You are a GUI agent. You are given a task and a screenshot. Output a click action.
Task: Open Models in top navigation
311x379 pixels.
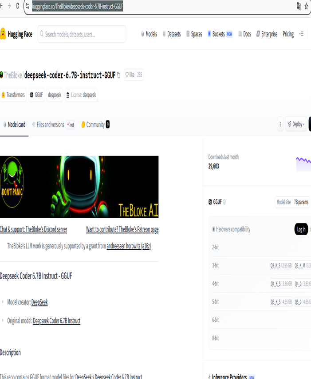click(x=149, y=34)
